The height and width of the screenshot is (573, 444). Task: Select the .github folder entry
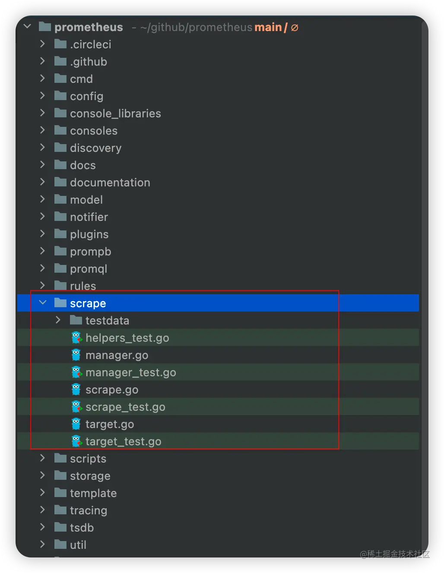click(x=89, y=62)
